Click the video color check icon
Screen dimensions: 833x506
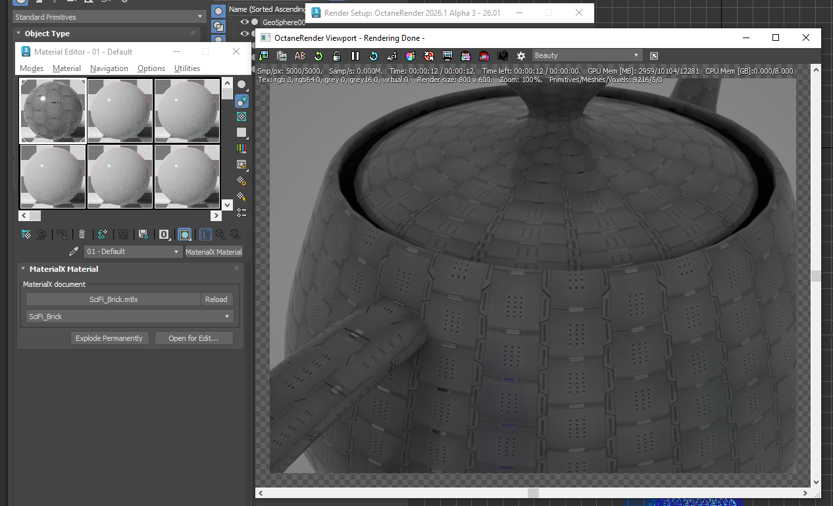click(241, 148)
